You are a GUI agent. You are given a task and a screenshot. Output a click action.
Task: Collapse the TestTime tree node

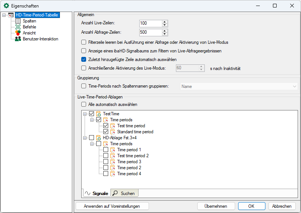pos(85,114)
